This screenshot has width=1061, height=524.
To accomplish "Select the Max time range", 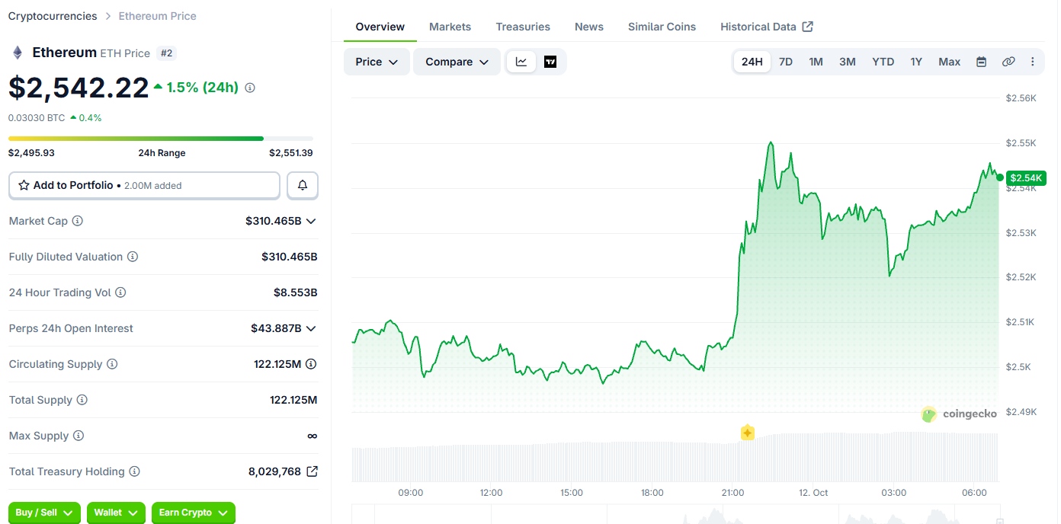I will tap(950, 62).
